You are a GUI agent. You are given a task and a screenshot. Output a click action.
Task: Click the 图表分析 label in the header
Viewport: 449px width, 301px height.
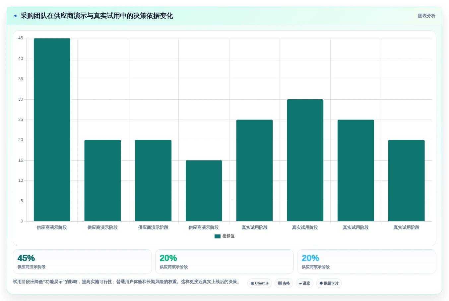pyautogui.click(x=426, y=16)
